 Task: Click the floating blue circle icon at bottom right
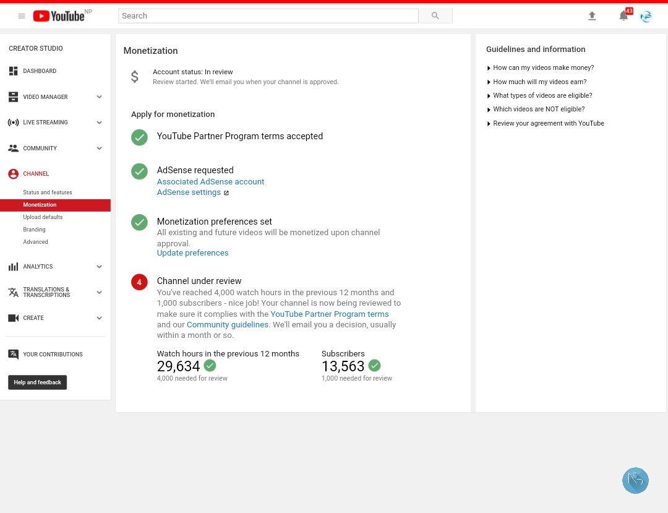coord(635,481)
